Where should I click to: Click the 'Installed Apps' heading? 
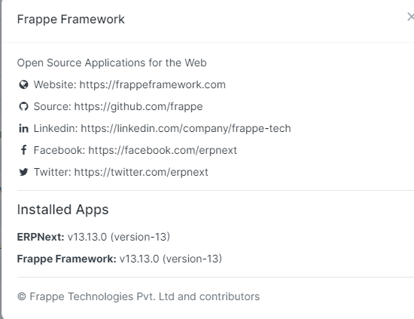62,210
